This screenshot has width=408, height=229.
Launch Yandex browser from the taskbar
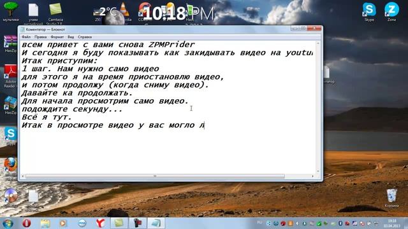(x=101, y=223)
